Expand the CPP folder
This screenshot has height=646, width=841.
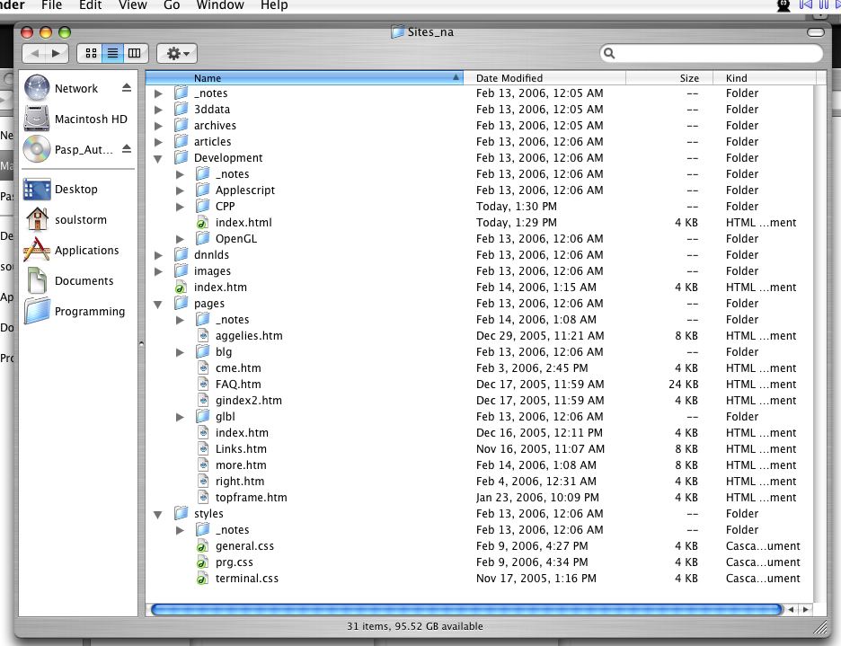[181, 207]
